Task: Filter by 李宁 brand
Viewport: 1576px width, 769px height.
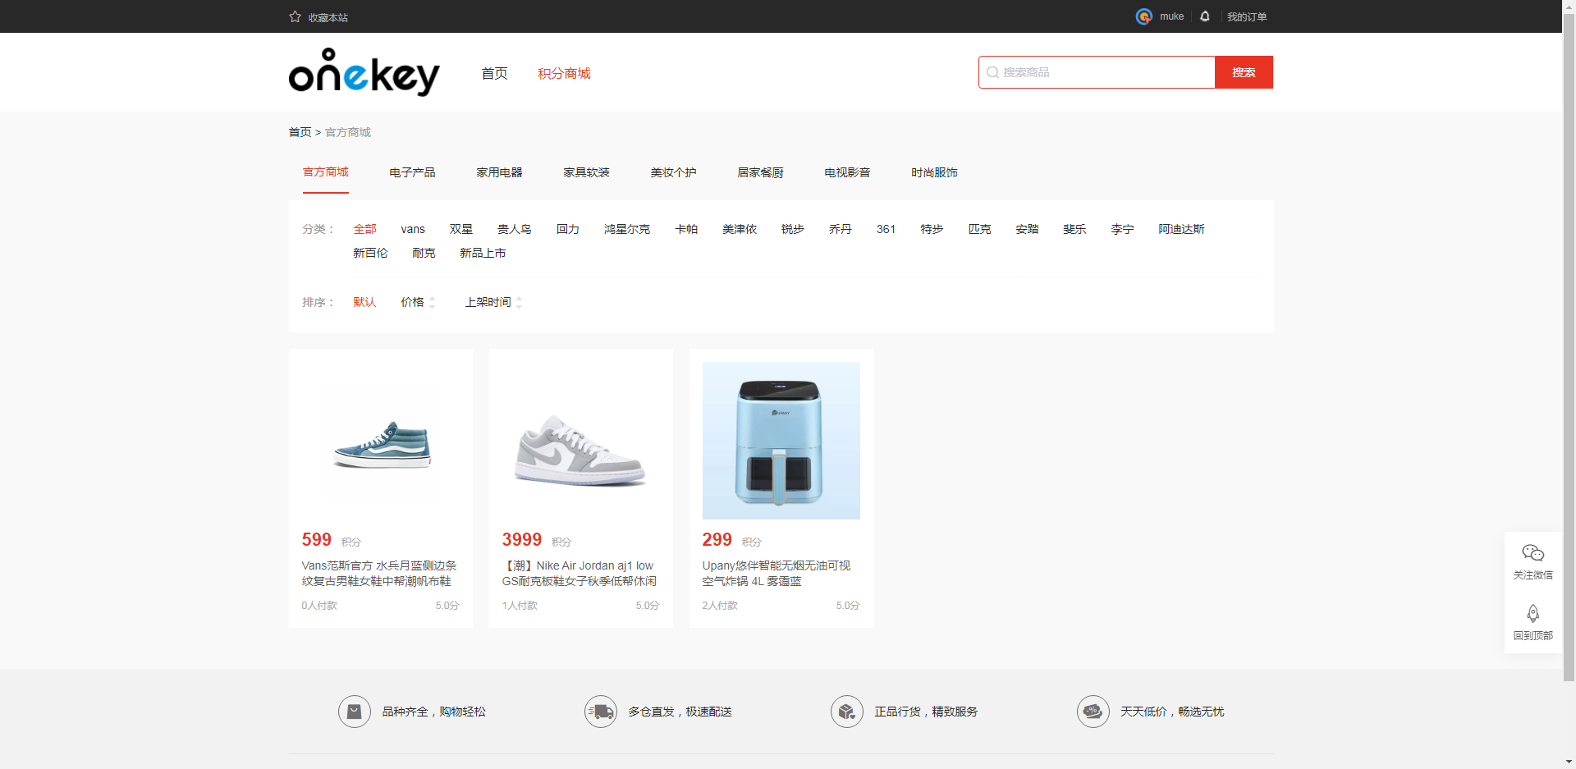Action: [1122, 229]
